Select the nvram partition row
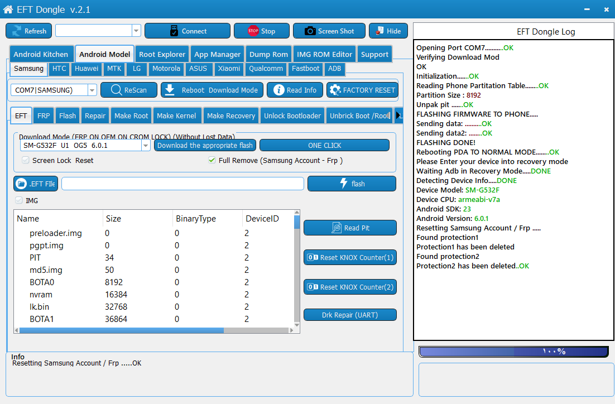 (154, 295)
